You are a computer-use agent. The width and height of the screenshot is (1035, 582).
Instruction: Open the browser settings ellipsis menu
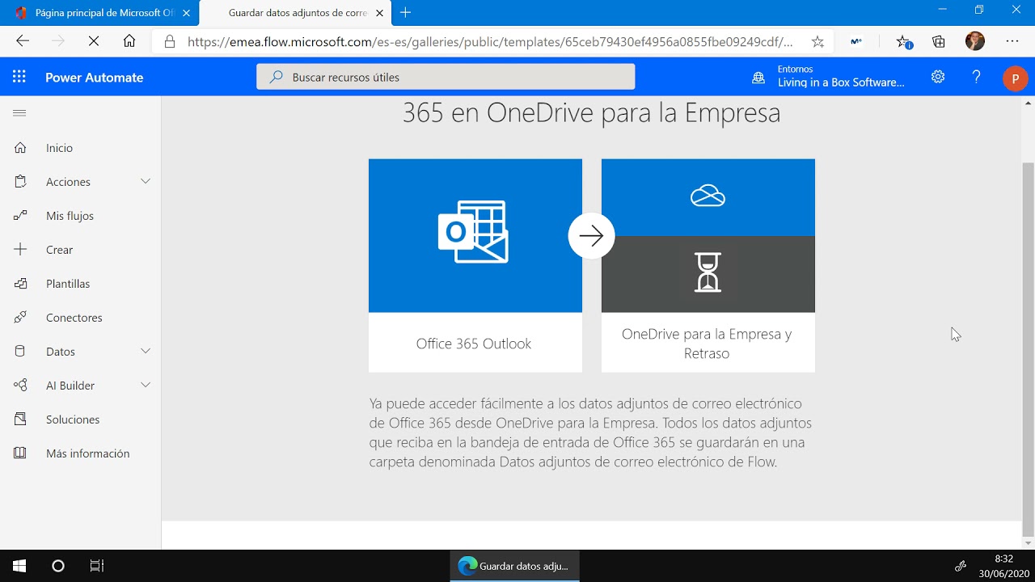1012,41
